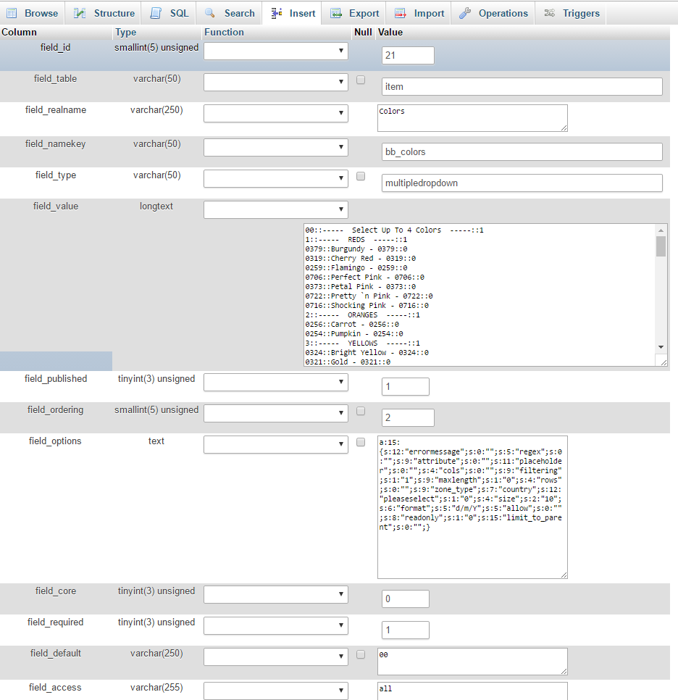
Task: Click the field_table value input 'item'
Action: [x=522, y=87]
